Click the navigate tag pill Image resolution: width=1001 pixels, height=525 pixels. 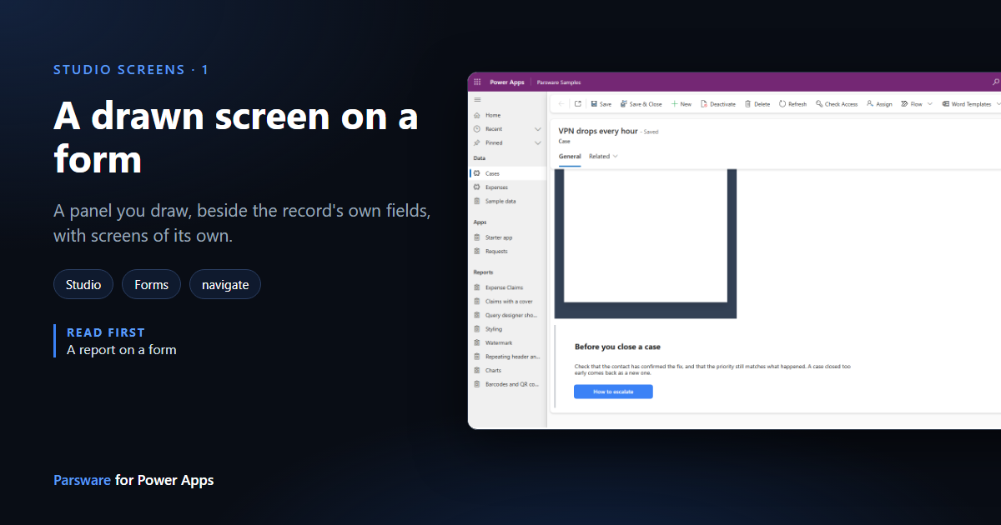[225, 284]
